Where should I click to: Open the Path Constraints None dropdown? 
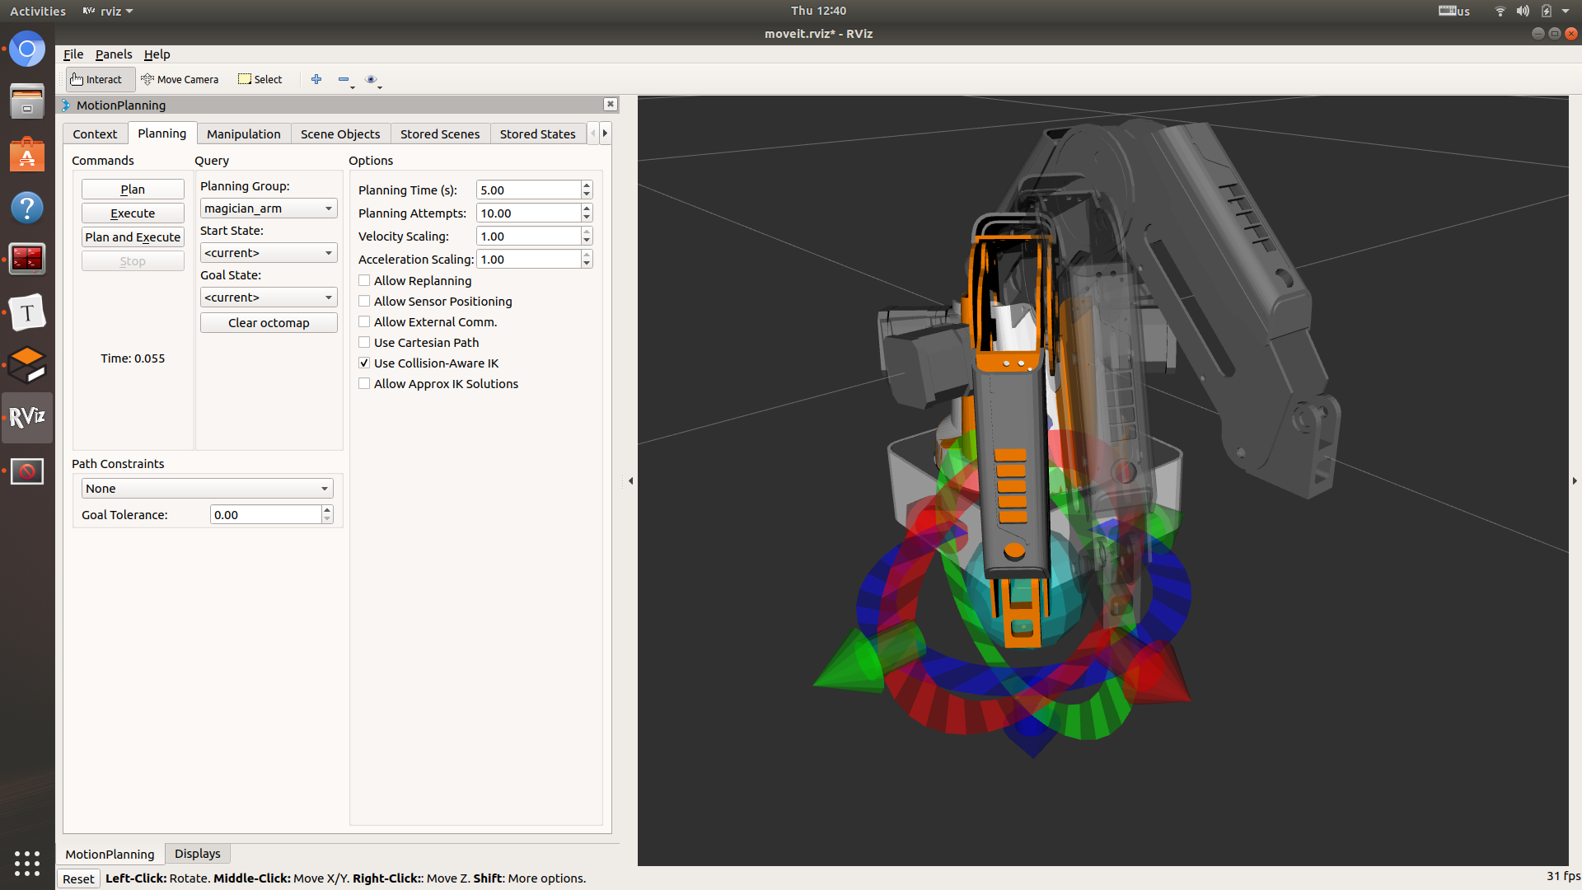coord(207,489)
